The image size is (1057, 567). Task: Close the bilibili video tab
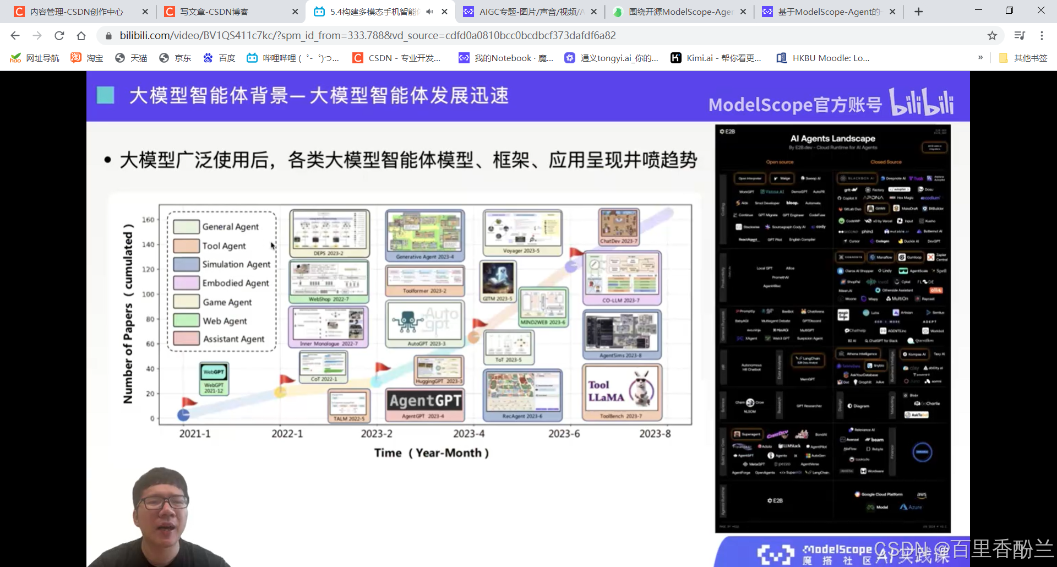click(x=444, y=12)
